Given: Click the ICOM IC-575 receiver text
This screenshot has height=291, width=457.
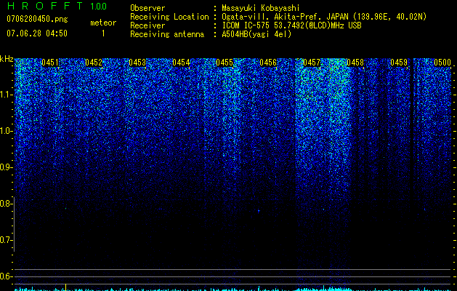Looking at the screenshot, I should (291, 25).
